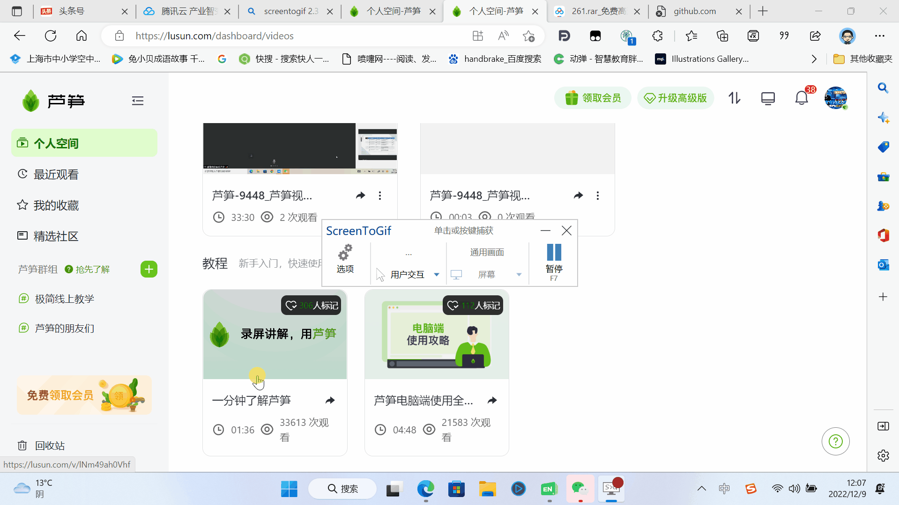Click the screen recorder monitor icon
Viewport: 899px width, 505px height.
coord(768,98)
